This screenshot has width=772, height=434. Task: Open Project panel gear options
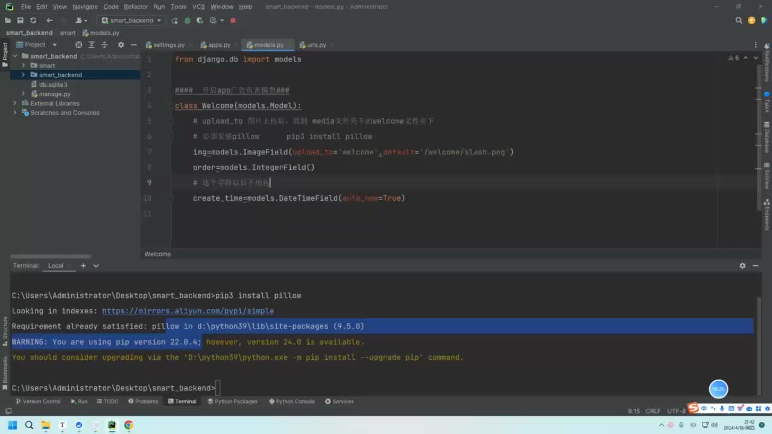tap(121, 45)
